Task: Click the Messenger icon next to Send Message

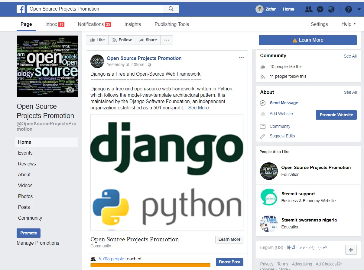Action: coord(263,103)
